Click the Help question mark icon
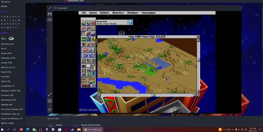The image size is (263, 132). 93,86
